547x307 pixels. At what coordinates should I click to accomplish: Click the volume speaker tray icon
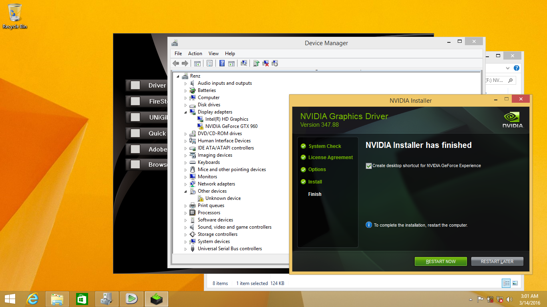509,299
